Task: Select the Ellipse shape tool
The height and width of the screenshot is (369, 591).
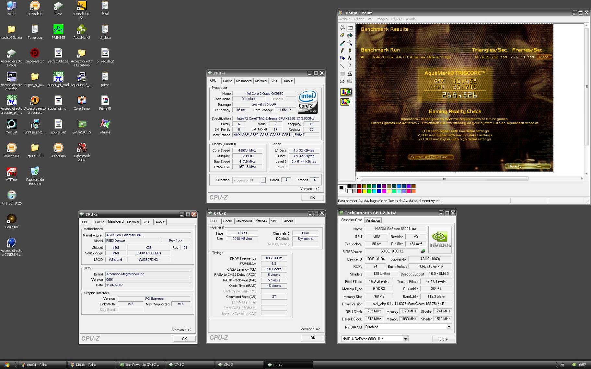Action: tap(342, 82)
